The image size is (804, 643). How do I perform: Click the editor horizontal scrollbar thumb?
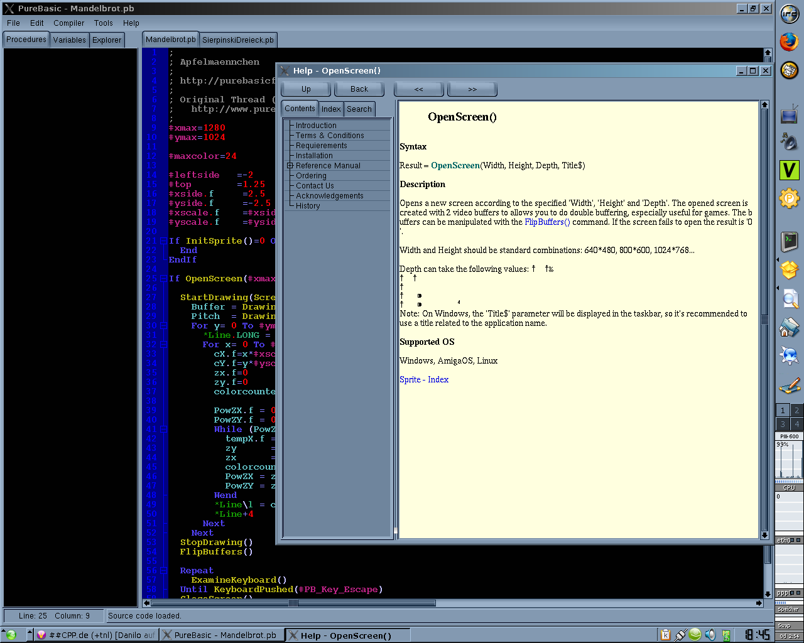pos(293,603)
